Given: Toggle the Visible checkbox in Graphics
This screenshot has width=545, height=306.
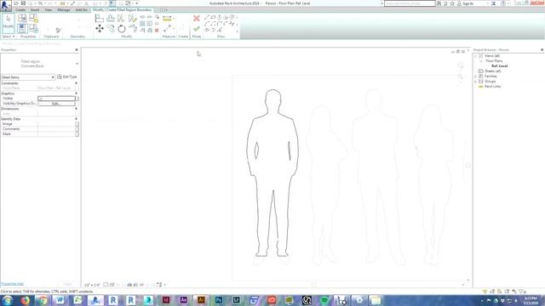Looking at the screenshot, I should click(x=41, y=99).
